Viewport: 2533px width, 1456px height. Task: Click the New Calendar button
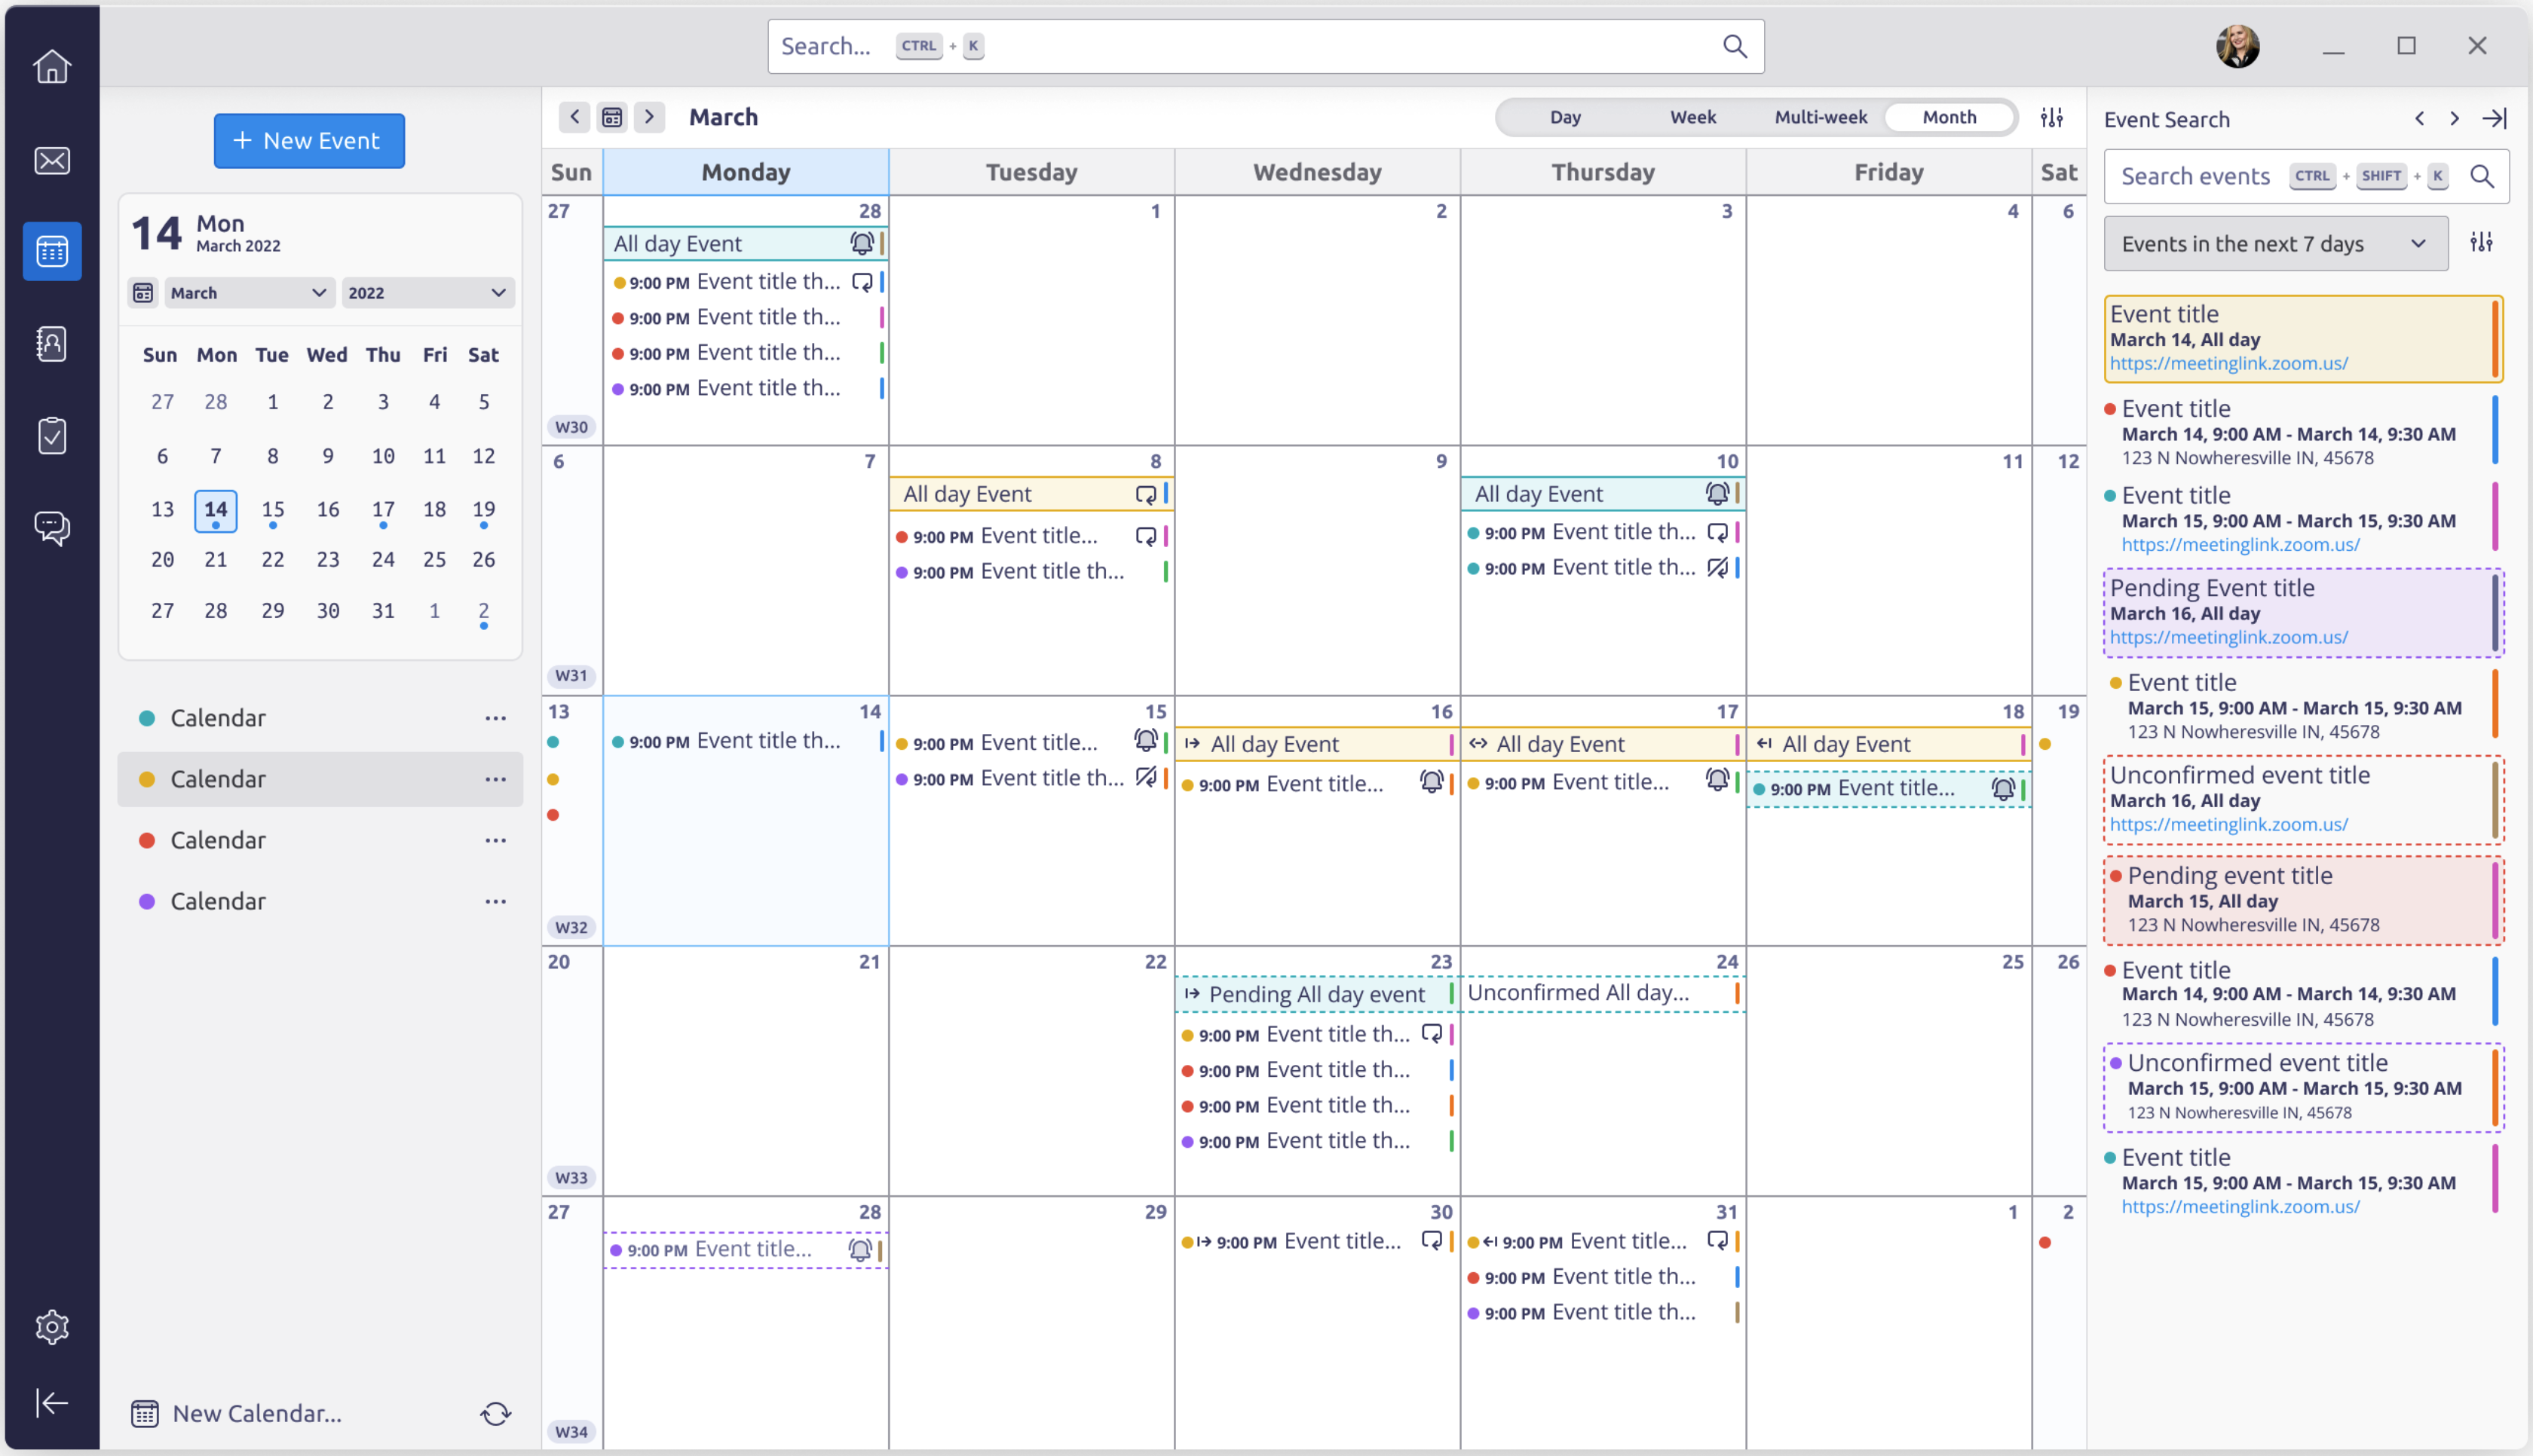[x=256, y=1412]
